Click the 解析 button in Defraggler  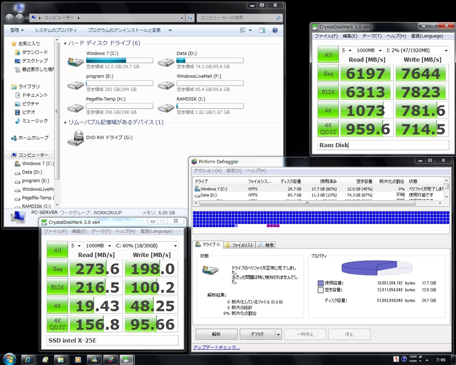[x=216, y=334]
